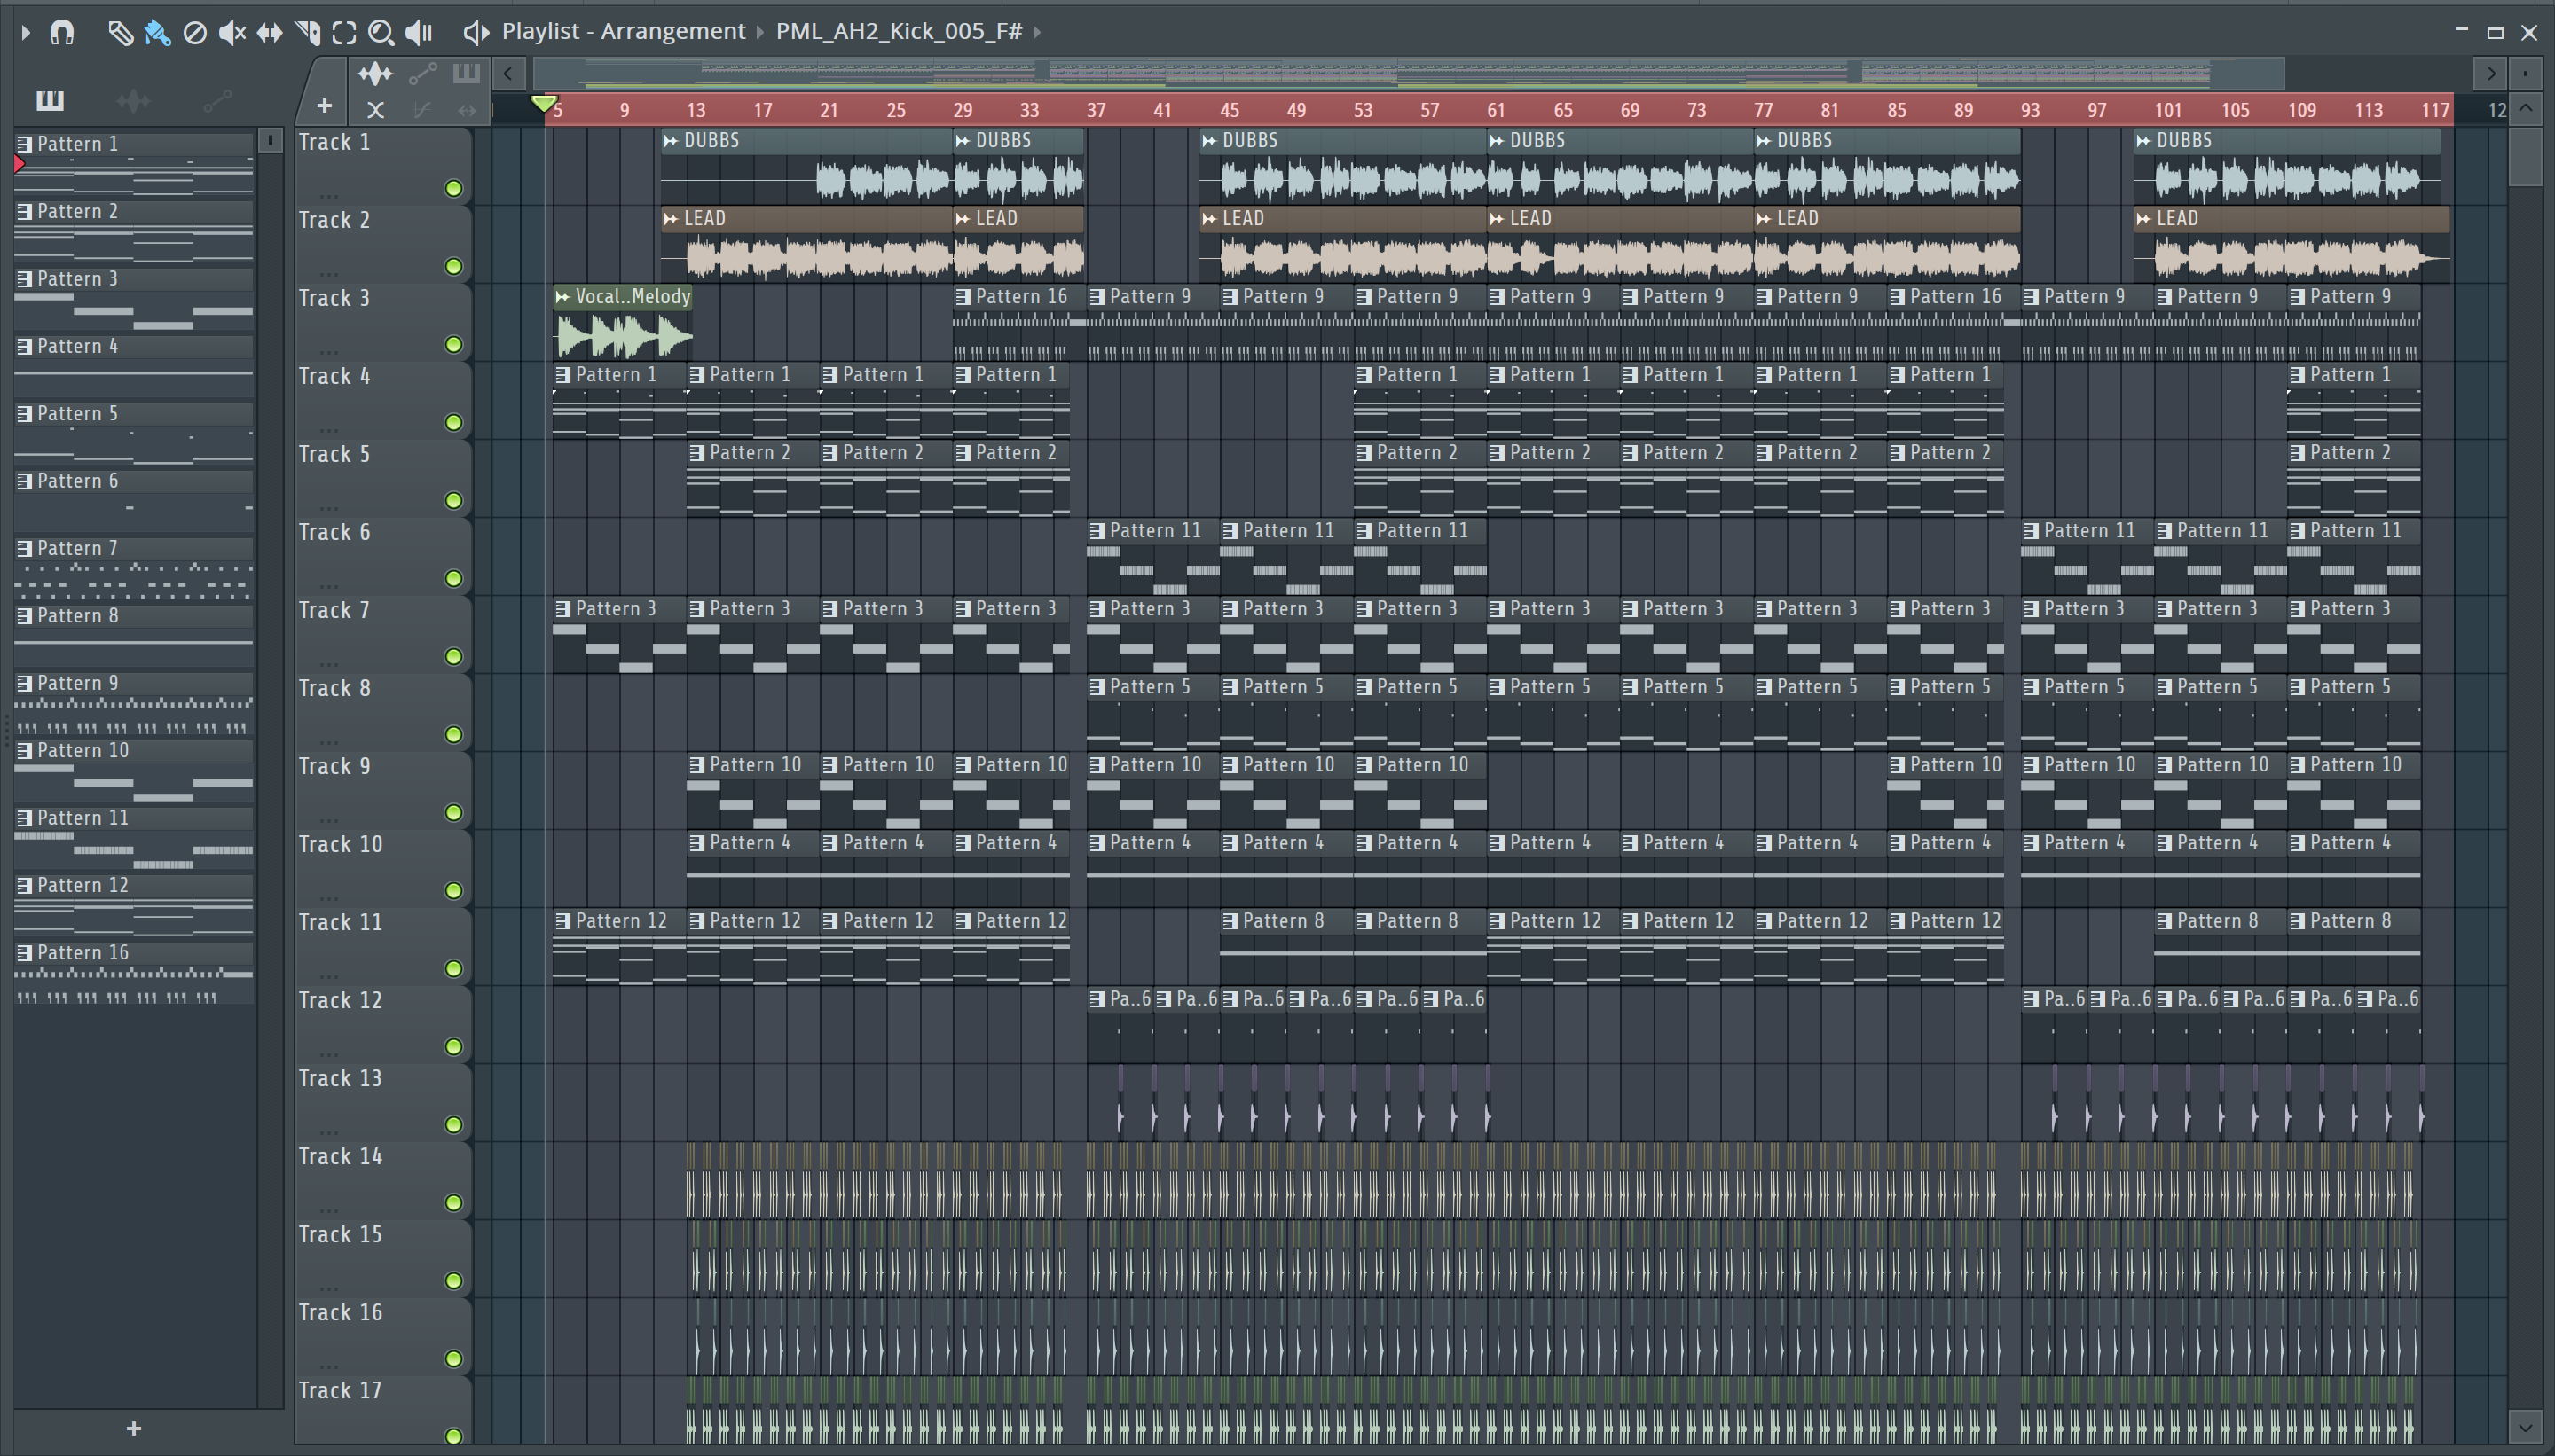Show automation tab in the picker panel
The height and width of the screenshot is (1456, 2555).
click(x=217, y=100)
